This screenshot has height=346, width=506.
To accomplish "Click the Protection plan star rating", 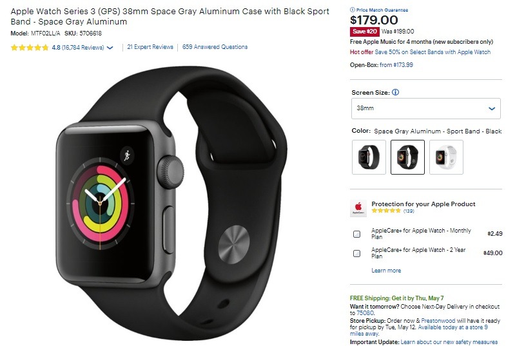I will 386,211.
